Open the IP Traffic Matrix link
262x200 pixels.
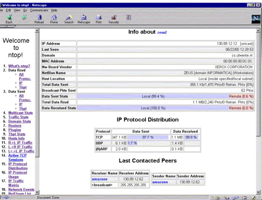tap(16, 183)
